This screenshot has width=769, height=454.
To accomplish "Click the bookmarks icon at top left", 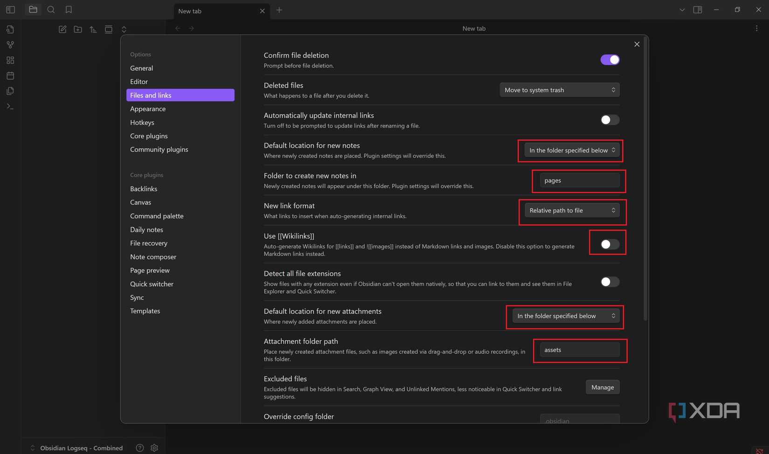I will [x=69, y=9].
